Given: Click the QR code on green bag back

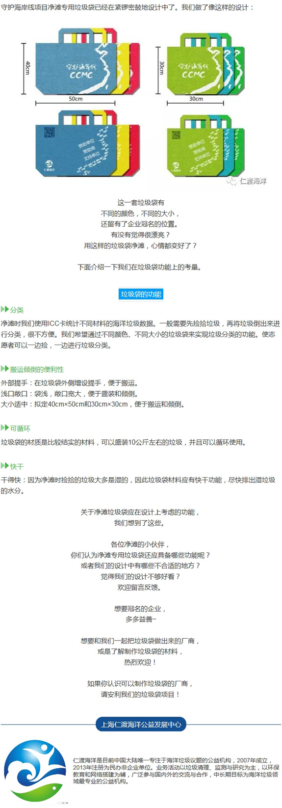Looking at the screenshot, I should click(x=177, y=135).
